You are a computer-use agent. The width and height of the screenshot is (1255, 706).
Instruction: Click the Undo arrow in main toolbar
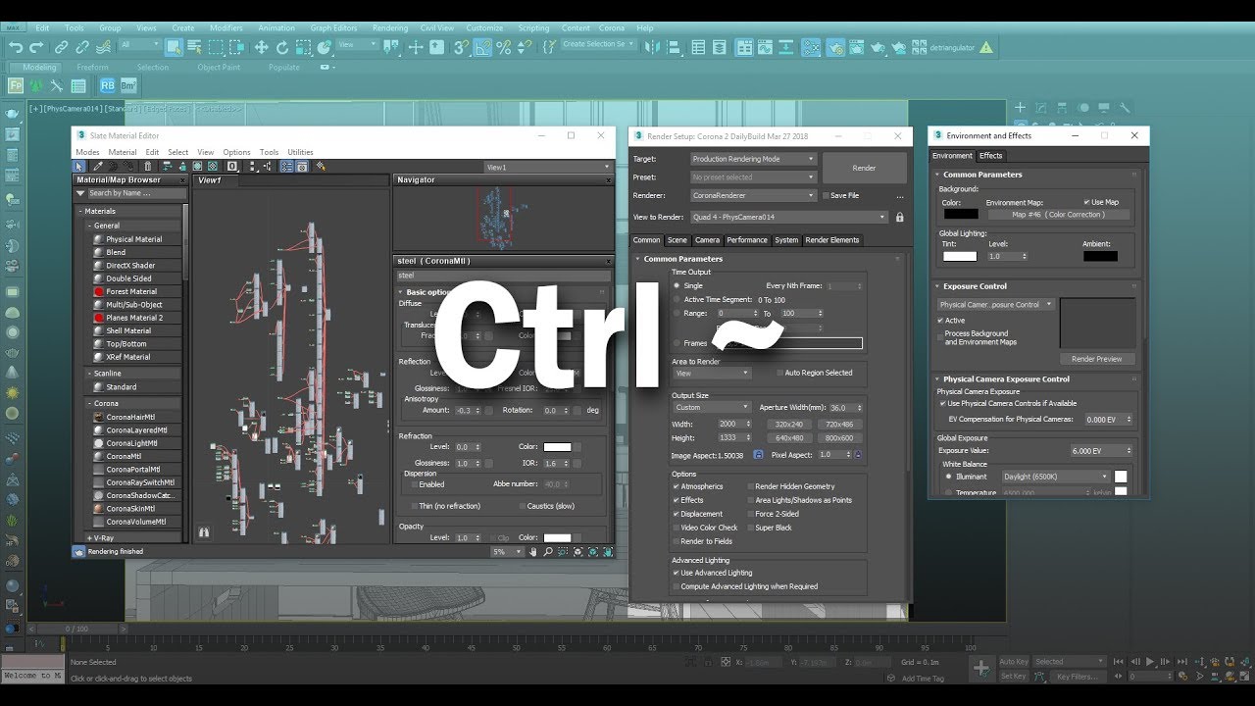(x=16, y=47)
